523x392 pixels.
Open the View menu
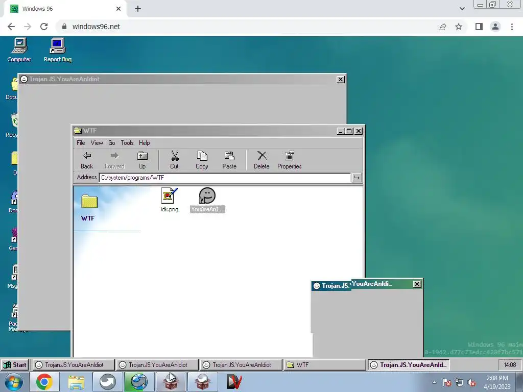tap(97, 143)
